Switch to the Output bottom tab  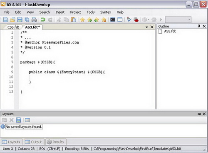tap(34, 142)
